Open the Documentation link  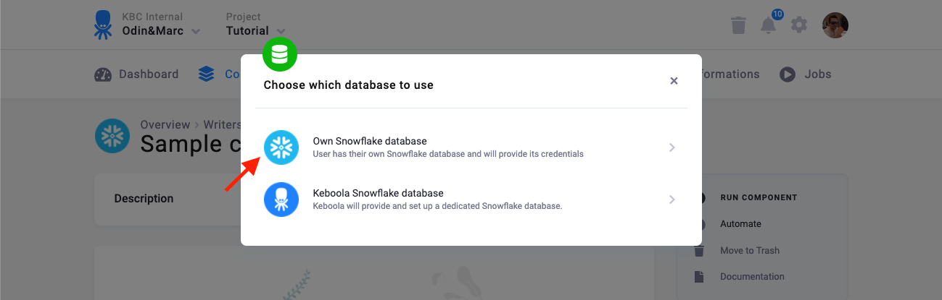(x=752, y=276)
